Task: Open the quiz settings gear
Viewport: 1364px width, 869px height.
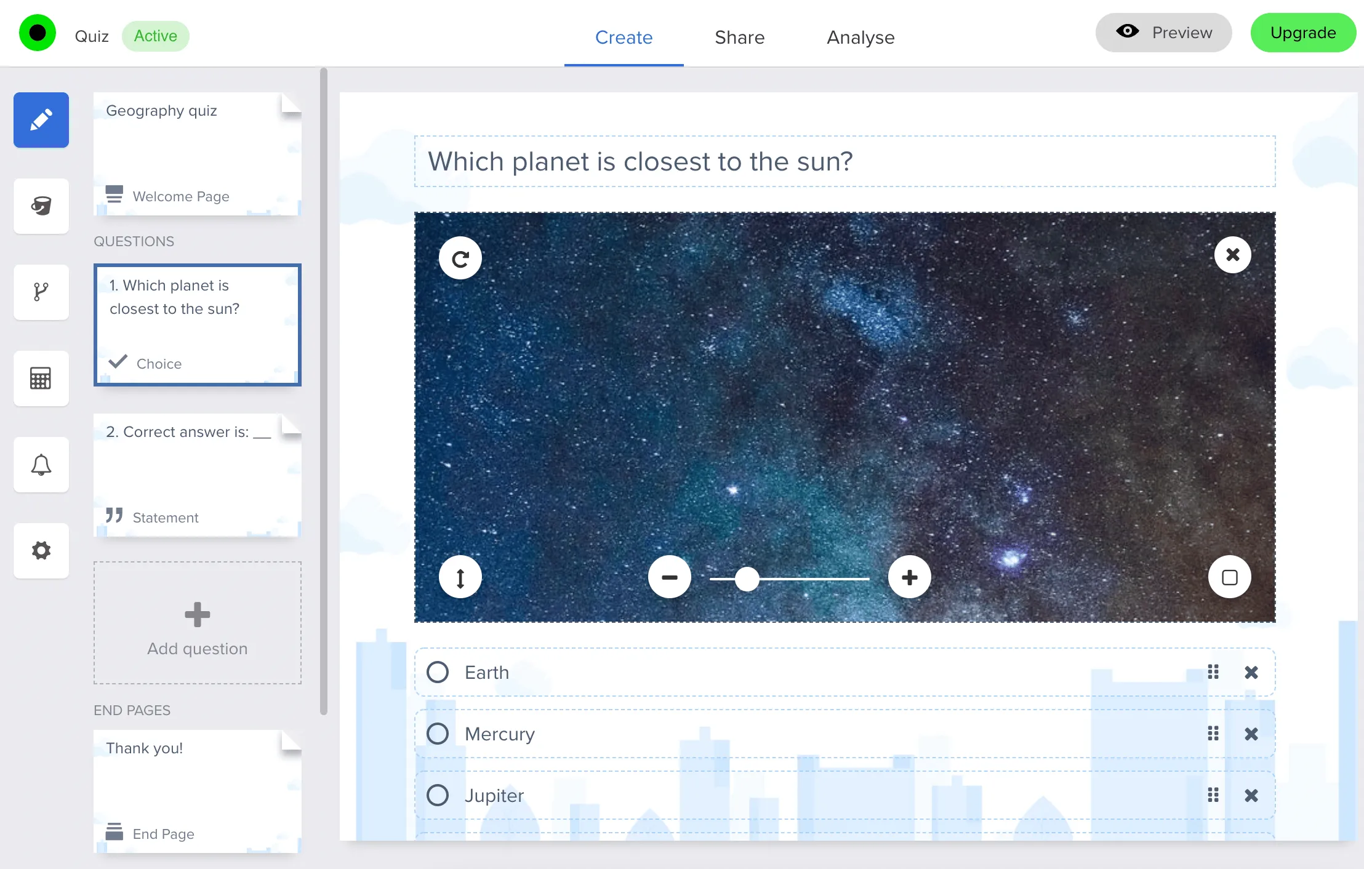Action: (41, 551)
